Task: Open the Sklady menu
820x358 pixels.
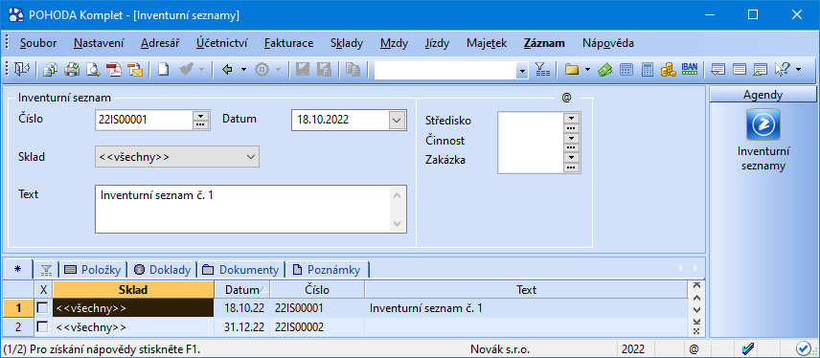Action: pyautogui.click(x=347, y=43)
